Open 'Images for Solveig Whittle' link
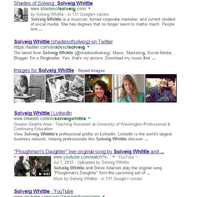201x197 pixels. [44, 70]
